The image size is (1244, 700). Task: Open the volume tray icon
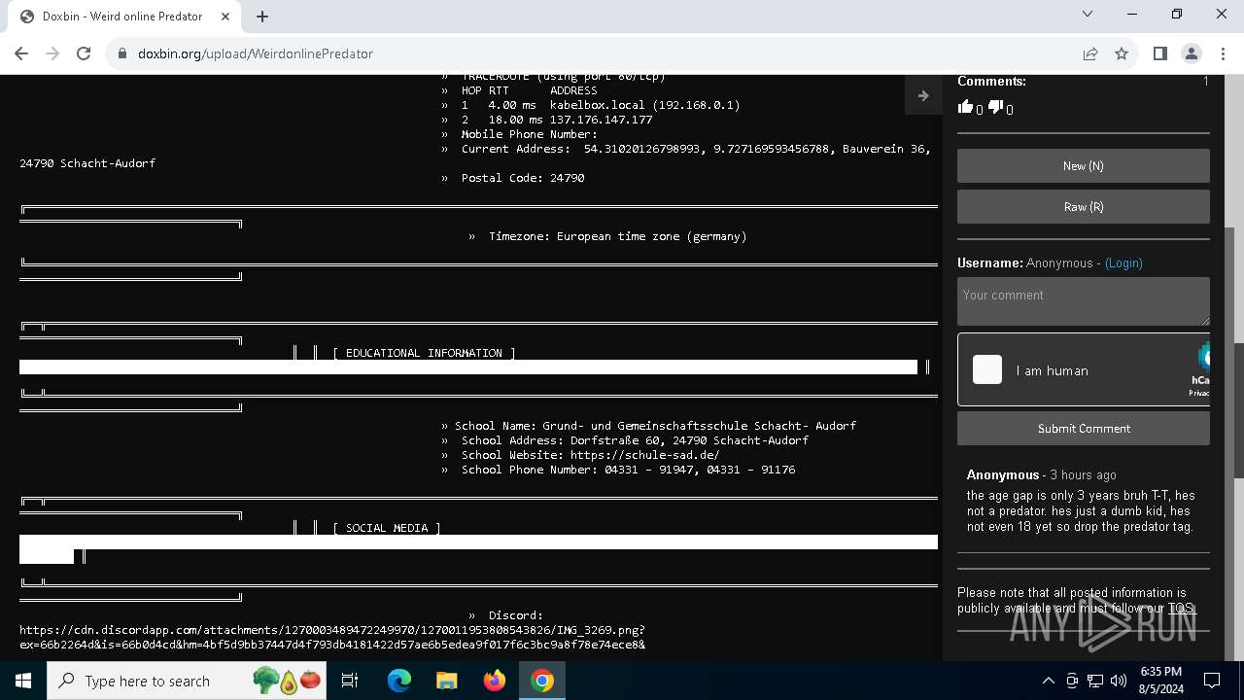(1119, 681)
